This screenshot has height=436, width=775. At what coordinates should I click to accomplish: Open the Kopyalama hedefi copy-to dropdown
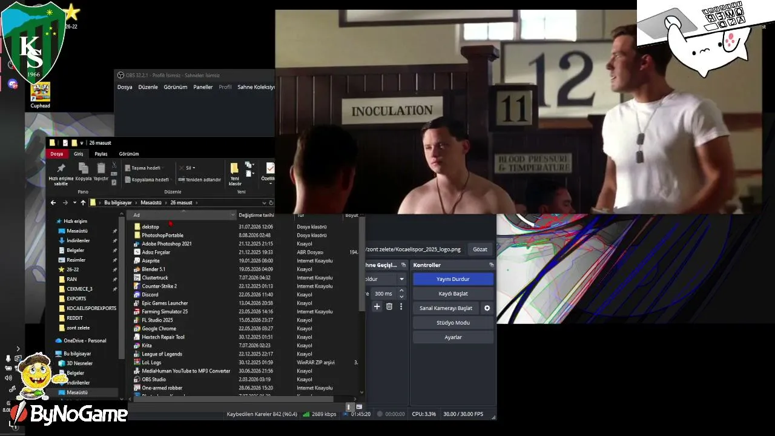coord(148,180)
